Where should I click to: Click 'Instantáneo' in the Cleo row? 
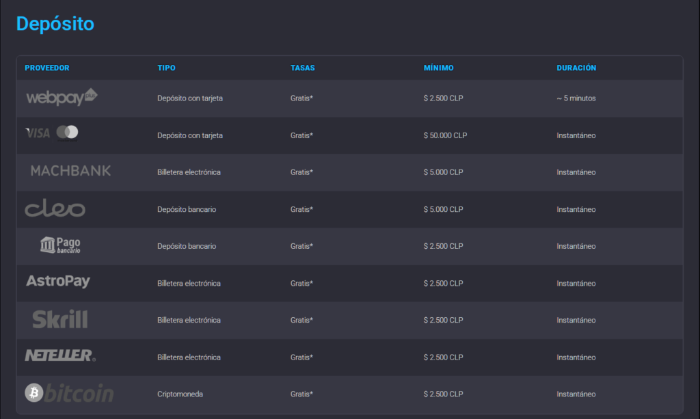(x=576, y=209)
